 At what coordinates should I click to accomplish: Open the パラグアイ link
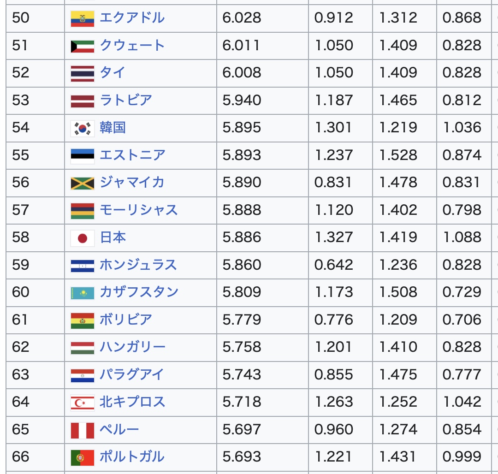(132, 374)
